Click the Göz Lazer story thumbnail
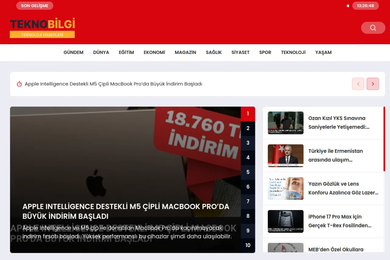 point(285,189)
